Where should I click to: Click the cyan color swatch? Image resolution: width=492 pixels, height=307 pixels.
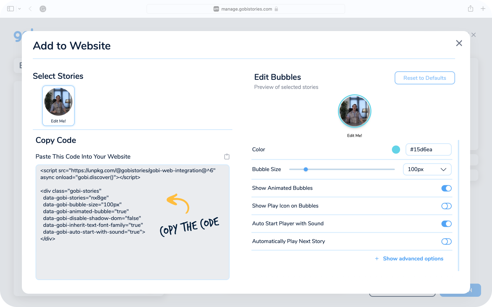[x=396, y=149]
